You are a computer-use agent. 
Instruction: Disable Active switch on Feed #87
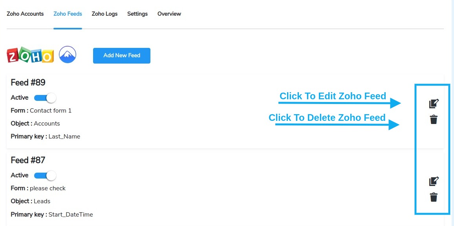pos(45,175)
